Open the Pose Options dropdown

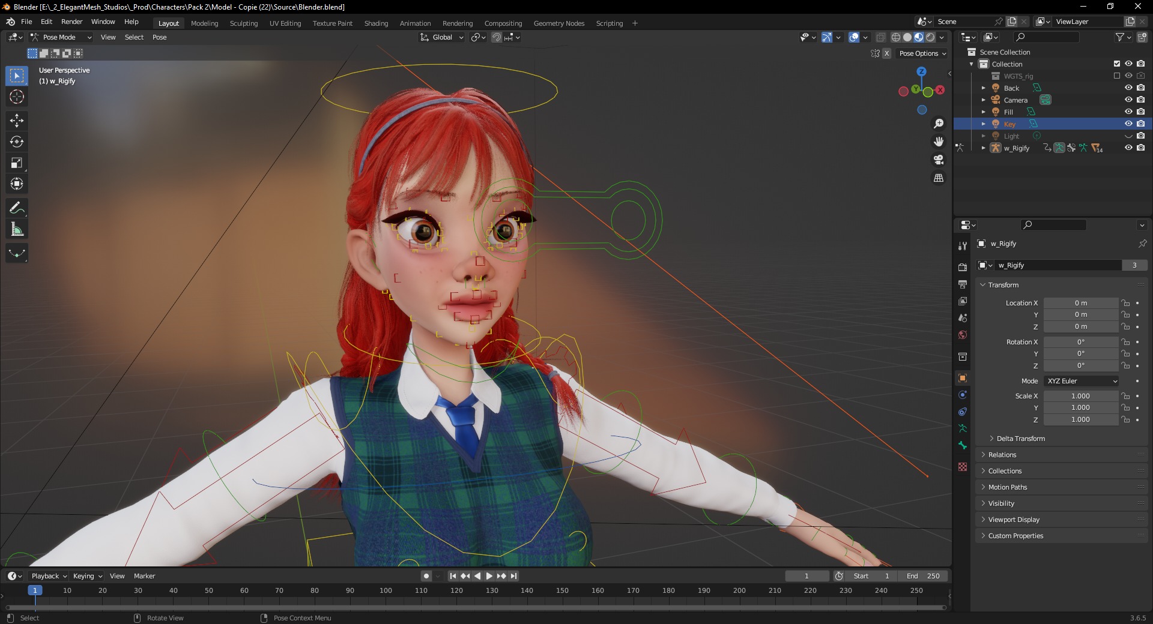click(922, 53)
